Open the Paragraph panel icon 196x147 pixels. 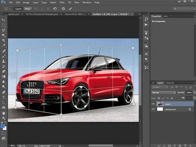146,60
